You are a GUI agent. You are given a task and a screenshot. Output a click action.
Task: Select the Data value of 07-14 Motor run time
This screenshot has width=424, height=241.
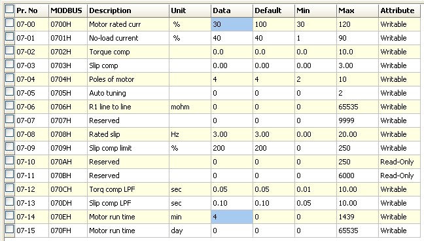(232, 217)
